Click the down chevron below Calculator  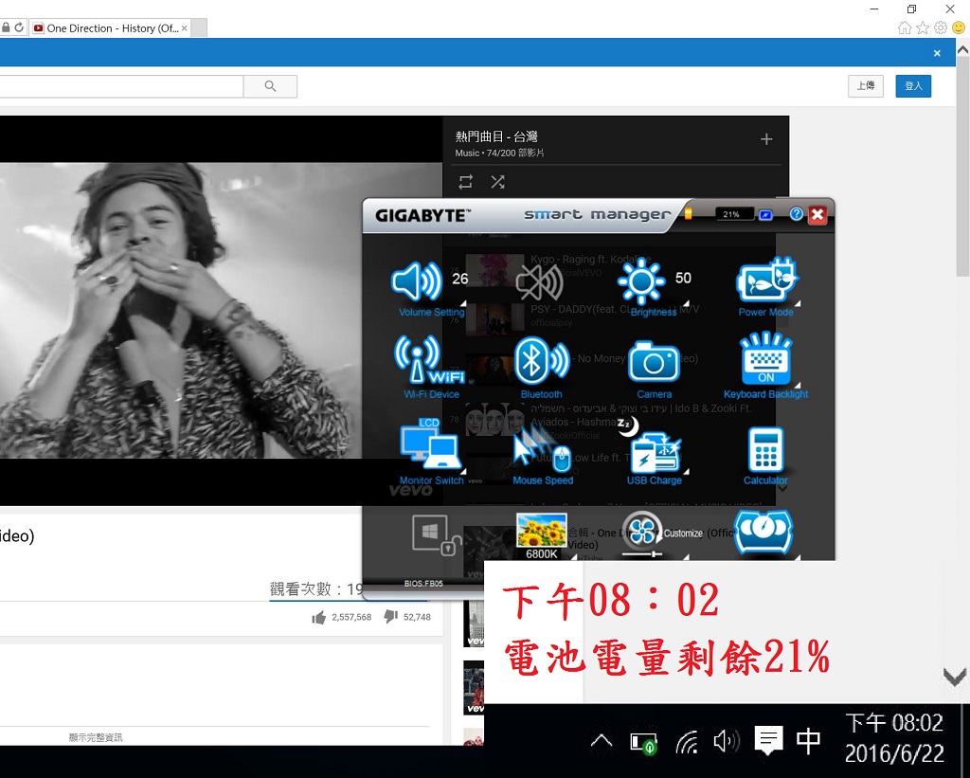tap(782, 489)
